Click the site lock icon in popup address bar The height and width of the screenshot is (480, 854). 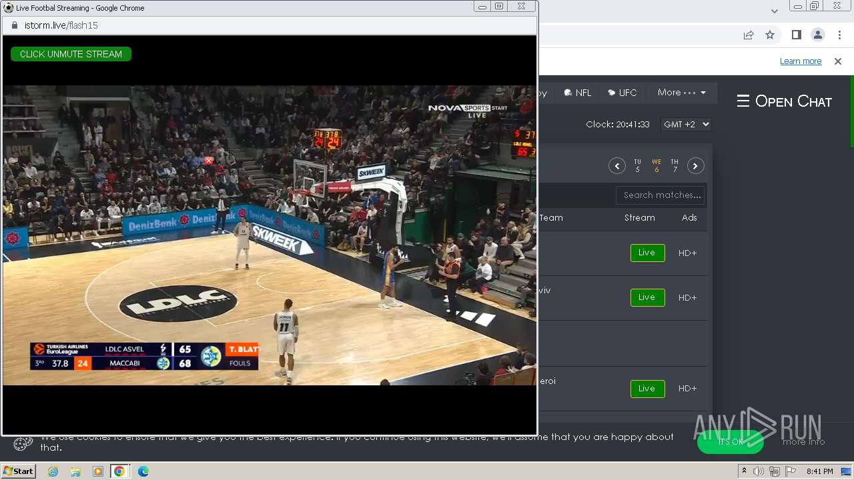[x=15, y=25]
